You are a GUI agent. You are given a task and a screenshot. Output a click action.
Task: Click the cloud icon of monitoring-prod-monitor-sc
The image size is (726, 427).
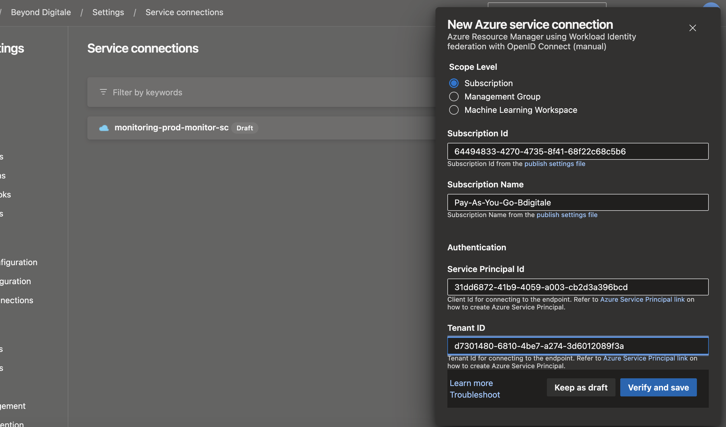[104, 128]
